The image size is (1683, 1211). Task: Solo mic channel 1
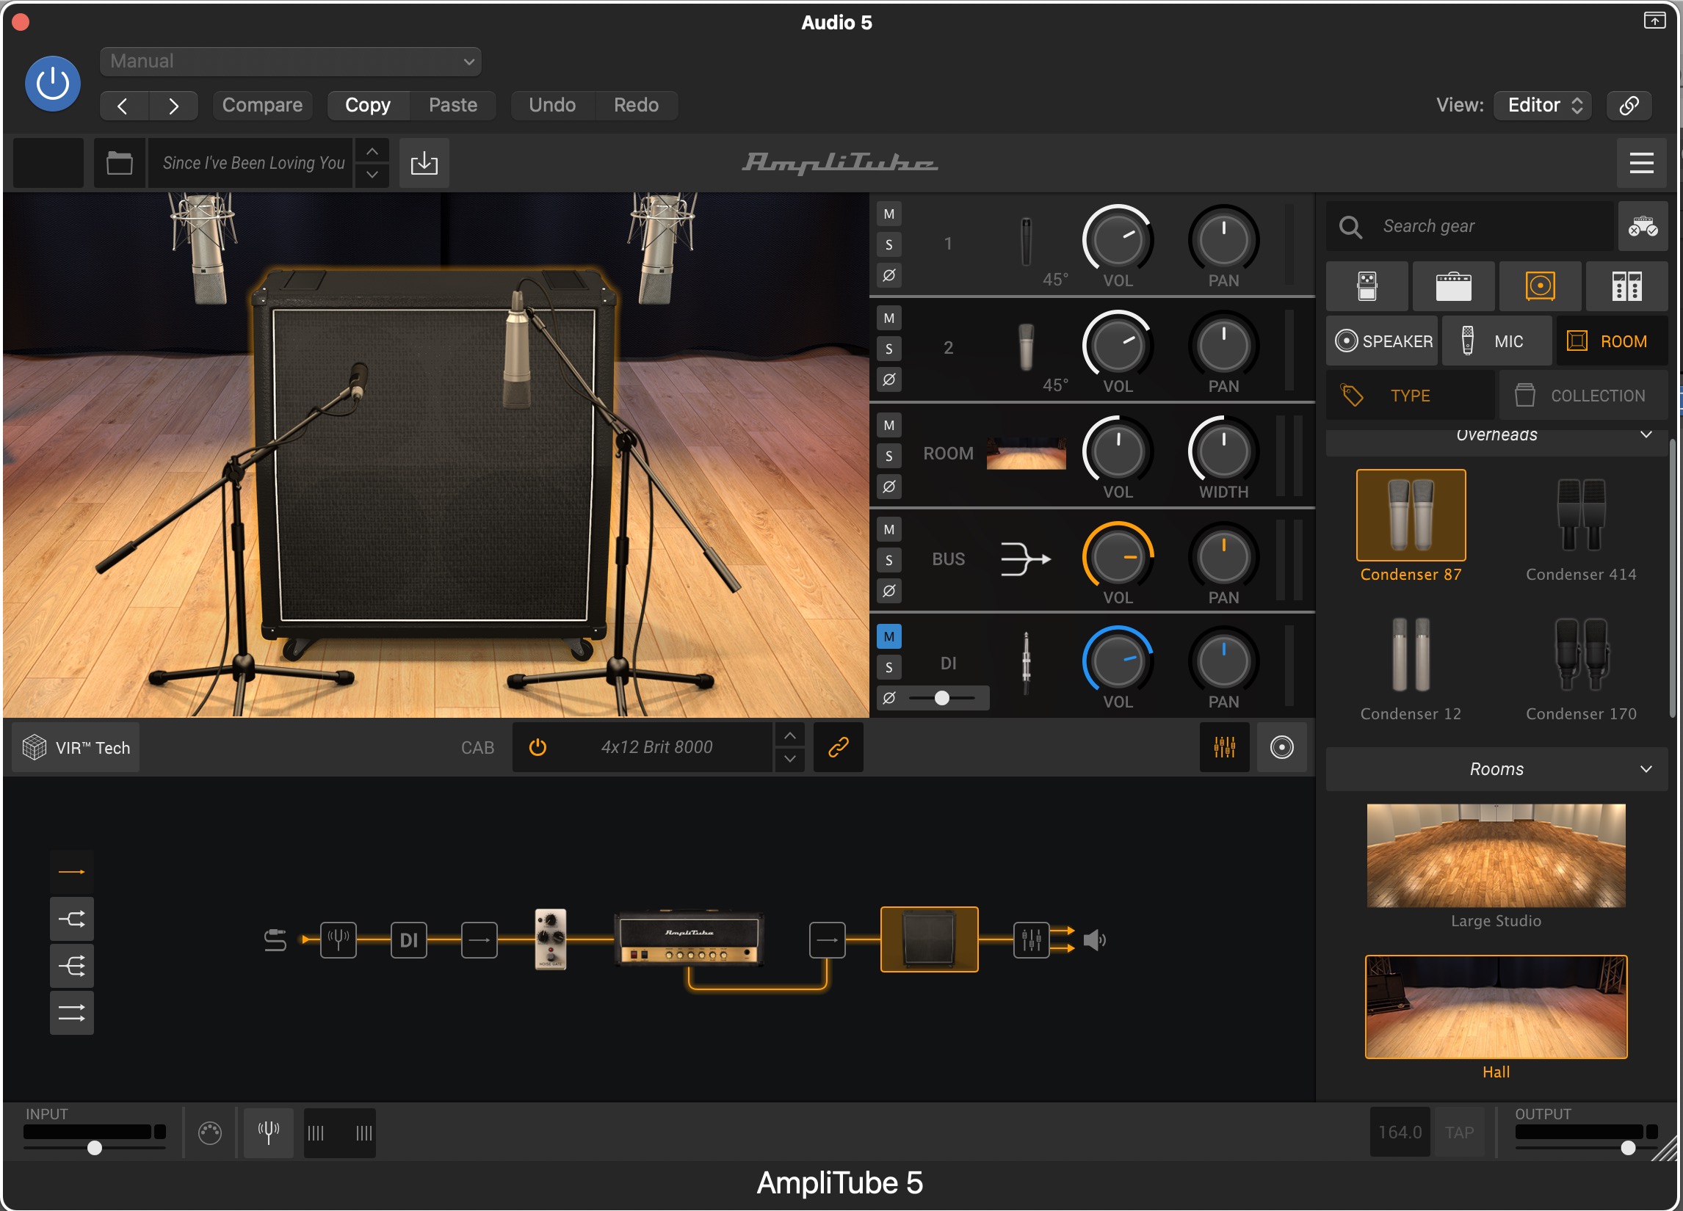click(x=889, y=244)
